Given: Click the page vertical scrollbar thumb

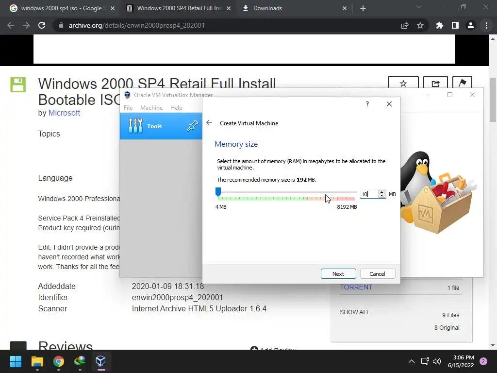Looking at the screenshot, I should [x=493, y=99].
